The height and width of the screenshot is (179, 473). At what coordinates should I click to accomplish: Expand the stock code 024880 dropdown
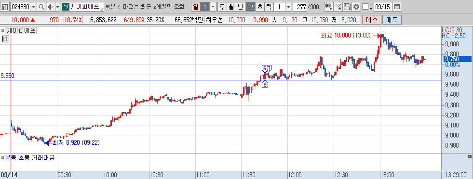(33, 6)
